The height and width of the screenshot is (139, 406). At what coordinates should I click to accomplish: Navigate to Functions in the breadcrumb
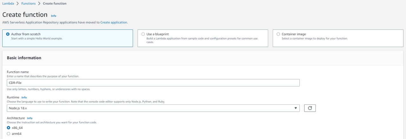click(29, 3)
